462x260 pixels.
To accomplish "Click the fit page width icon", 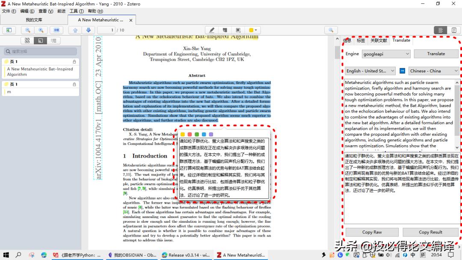I will click(56, 30).
